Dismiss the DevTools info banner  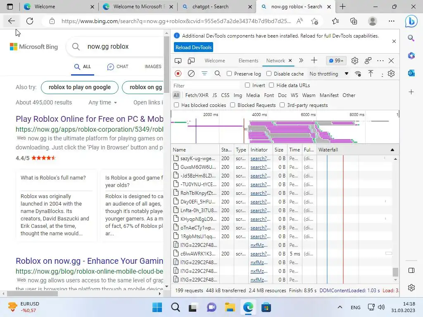pos(394,41)
